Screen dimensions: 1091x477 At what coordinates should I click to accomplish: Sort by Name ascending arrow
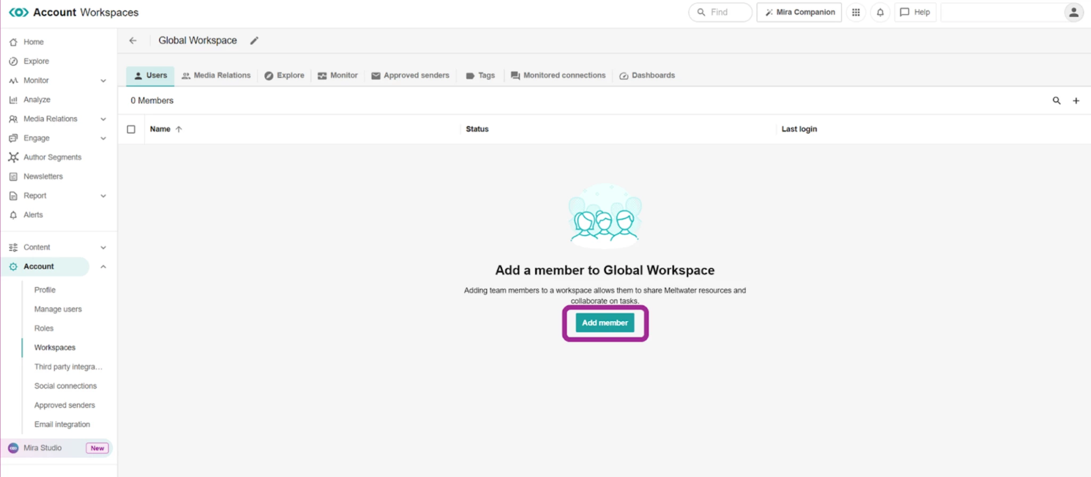179,129
